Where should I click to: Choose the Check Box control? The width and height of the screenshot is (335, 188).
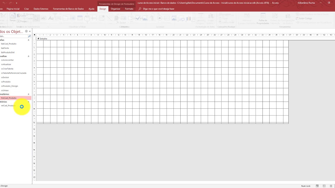tap(138, 18)
